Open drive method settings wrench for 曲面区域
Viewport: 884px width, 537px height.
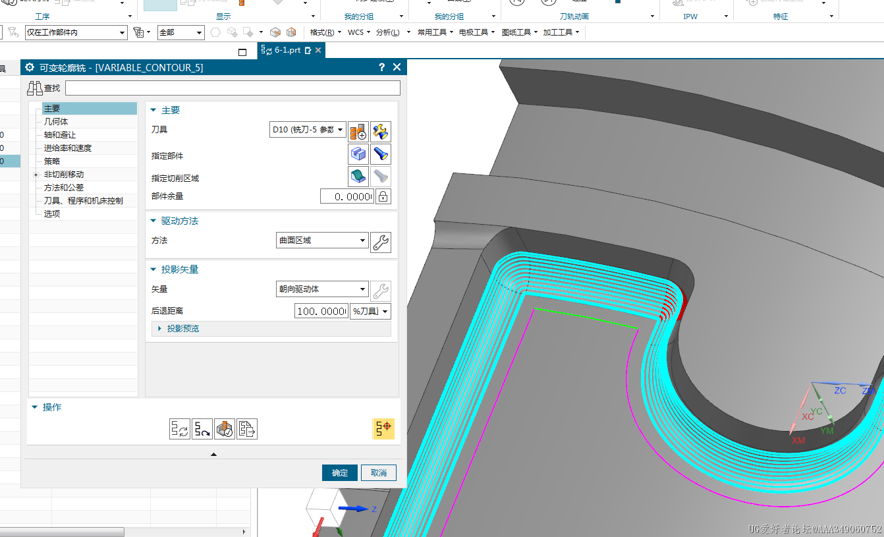click(x=381, y=242)
